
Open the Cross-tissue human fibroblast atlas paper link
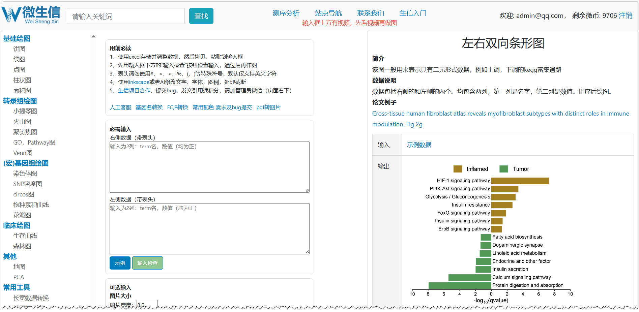pos(500,119)
